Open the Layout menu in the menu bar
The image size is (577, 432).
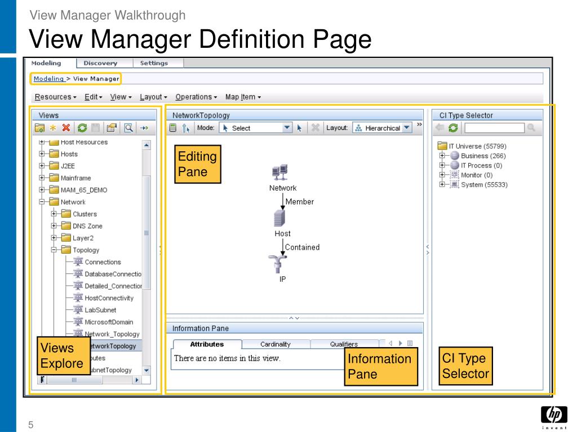point(153,97)
